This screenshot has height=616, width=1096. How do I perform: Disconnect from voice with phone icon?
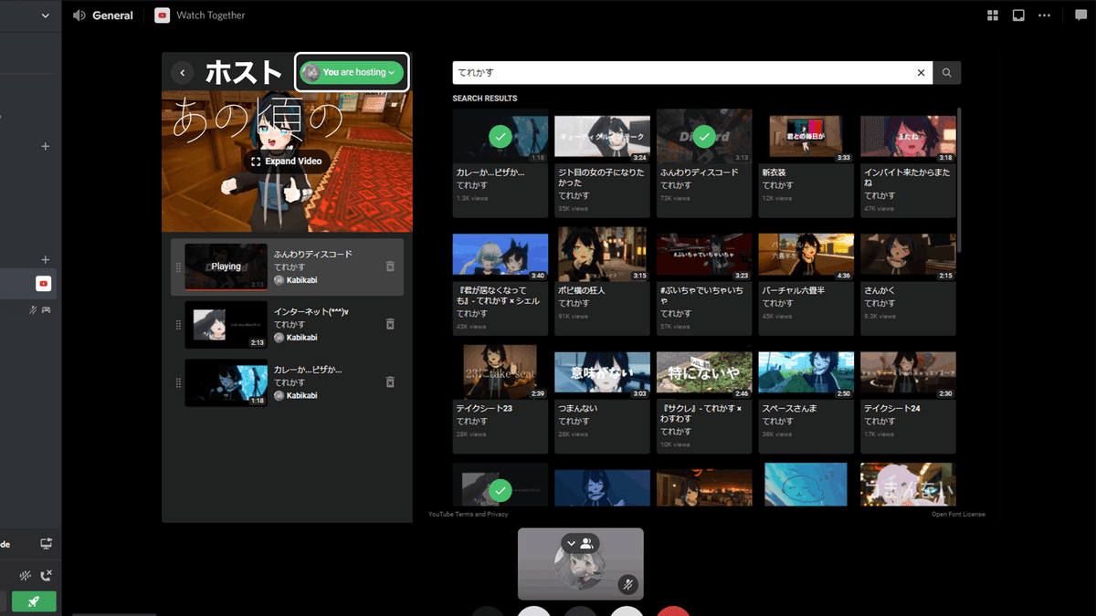(47, 575)
